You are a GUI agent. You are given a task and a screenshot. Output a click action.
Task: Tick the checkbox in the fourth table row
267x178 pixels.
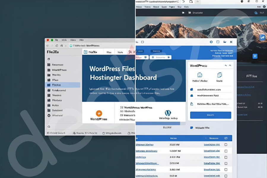(226, 163)
